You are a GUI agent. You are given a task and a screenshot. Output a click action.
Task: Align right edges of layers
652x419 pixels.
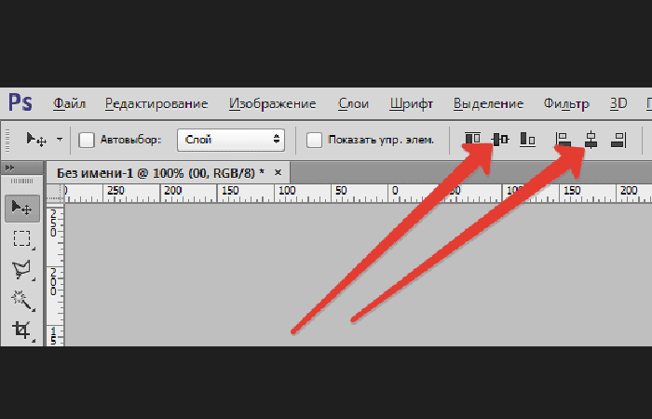[x=618, y=140]
